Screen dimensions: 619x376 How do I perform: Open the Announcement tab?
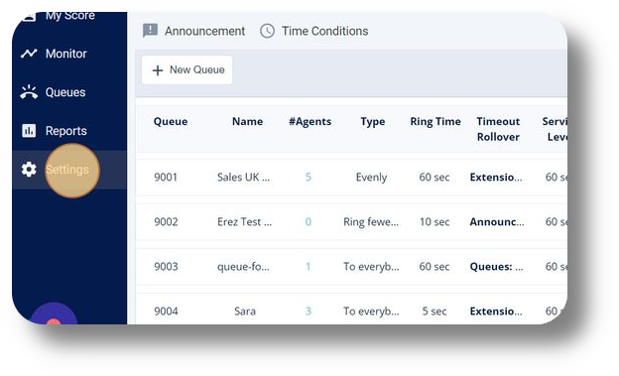(x=193, y=31)
